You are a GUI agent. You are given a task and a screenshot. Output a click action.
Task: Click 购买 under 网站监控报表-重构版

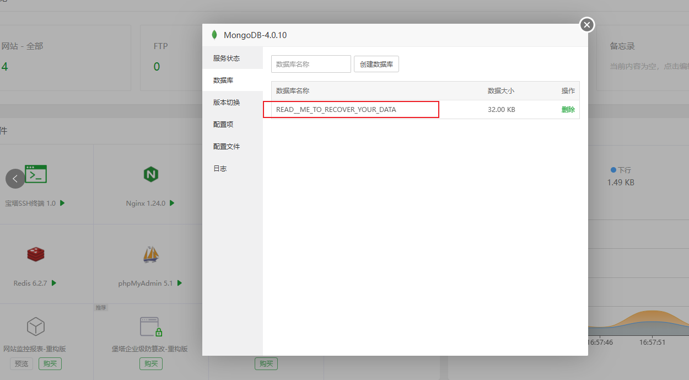point(50,364)
